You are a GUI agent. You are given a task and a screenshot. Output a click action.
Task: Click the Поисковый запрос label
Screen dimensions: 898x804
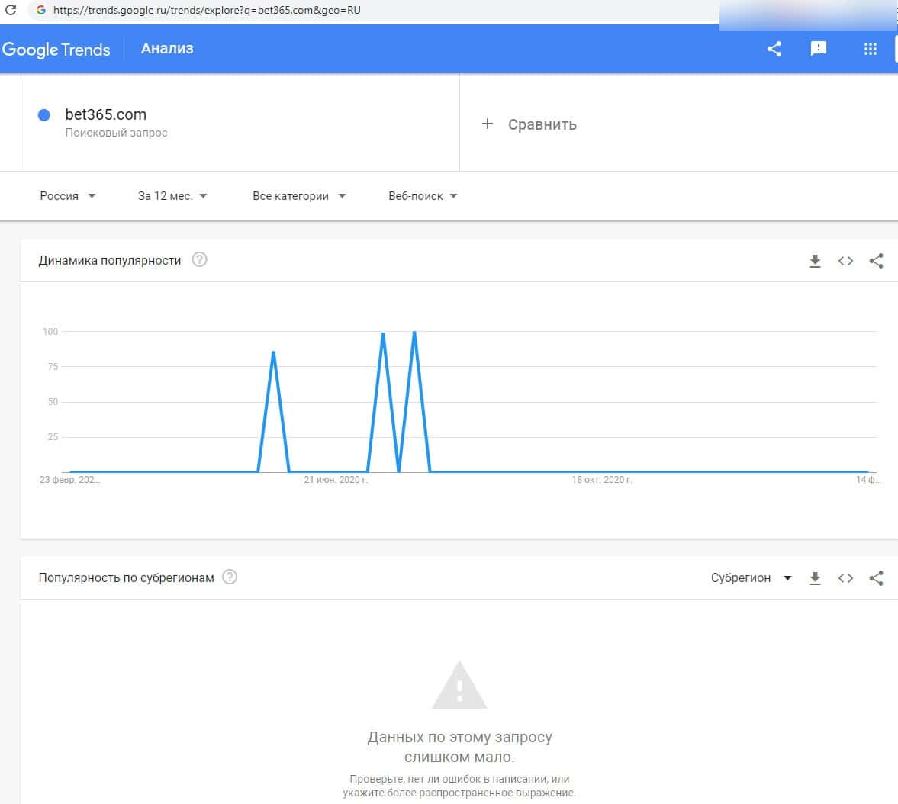[x=116, y=133]
